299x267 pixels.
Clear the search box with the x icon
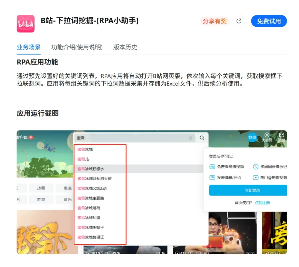[x=190, y=138]
